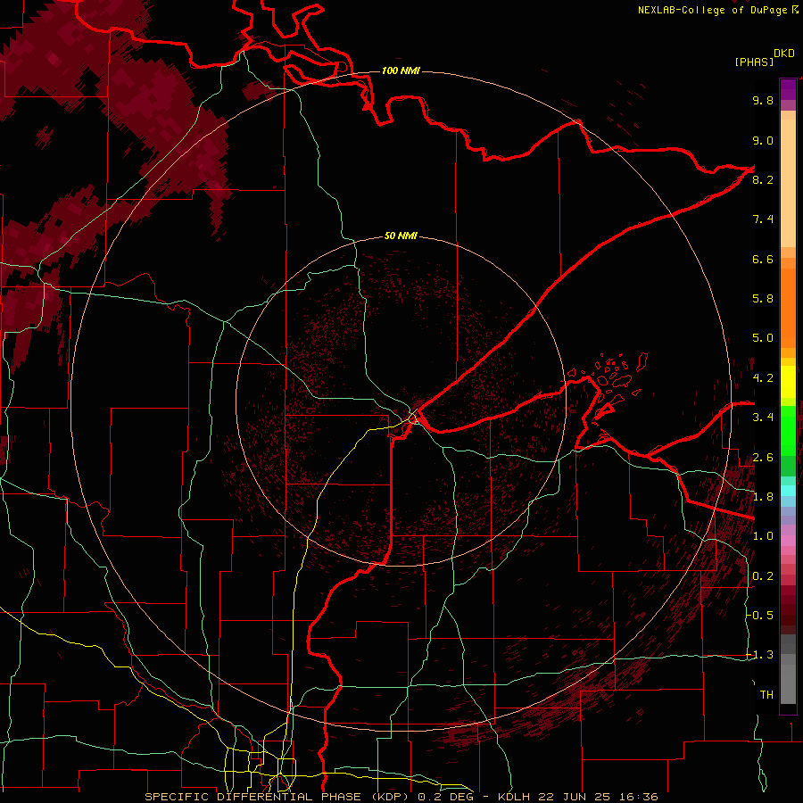The height and width of the screenshot is (803, 803).
Task: Click the 50 NMI range ring label
Action: click(x=401, y=236)
